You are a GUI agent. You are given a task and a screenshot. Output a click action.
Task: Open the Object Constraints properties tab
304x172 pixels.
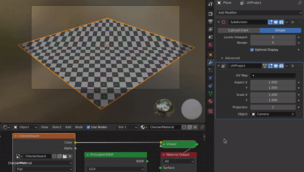click(211, 85)
